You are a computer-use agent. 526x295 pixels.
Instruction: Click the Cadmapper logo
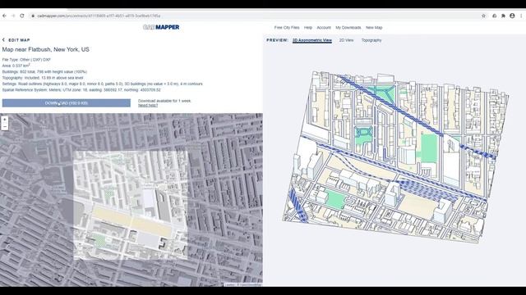point(161,27)
